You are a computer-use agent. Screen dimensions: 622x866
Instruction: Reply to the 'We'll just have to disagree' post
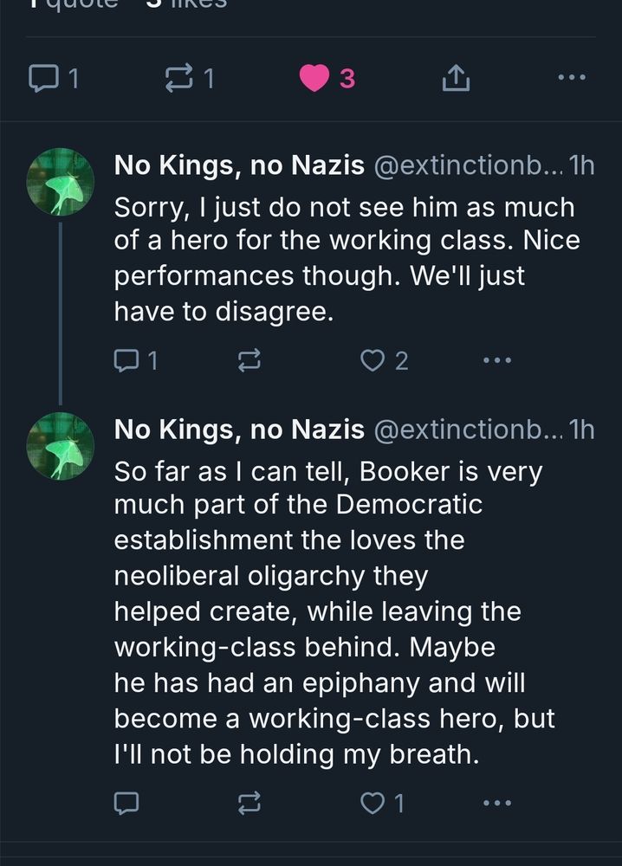(x=126, y=359)
